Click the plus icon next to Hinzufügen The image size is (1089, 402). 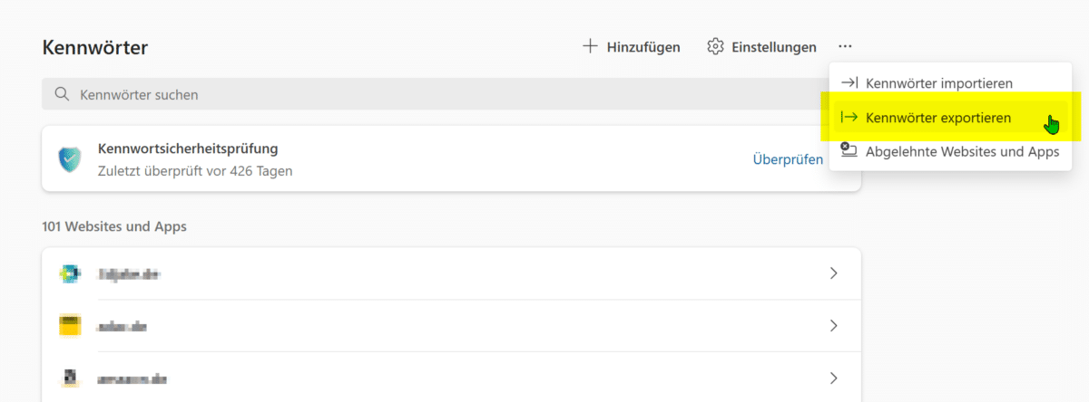point(590,46)
